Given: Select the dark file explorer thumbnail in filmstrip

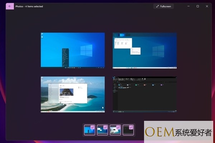Looking at the screenshot, I should click(127, 131).
